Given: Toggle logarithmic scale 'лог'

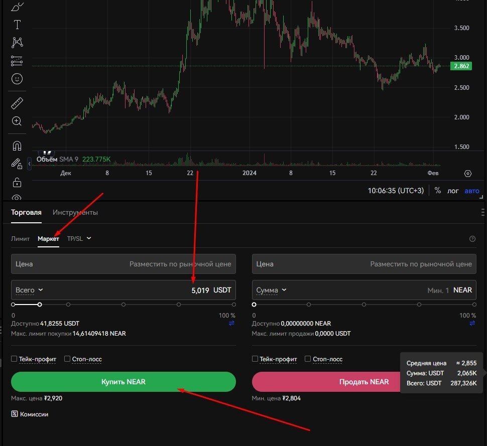Looking at the screenshot, I should (x=453, y=191).
